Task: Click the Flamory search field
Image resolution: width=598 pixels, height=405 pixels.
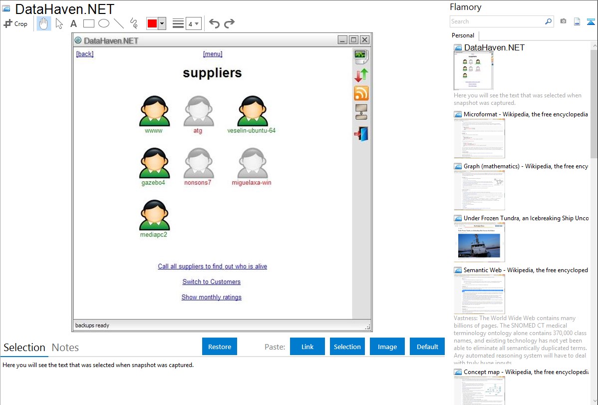Action: (x=497, y=21)
